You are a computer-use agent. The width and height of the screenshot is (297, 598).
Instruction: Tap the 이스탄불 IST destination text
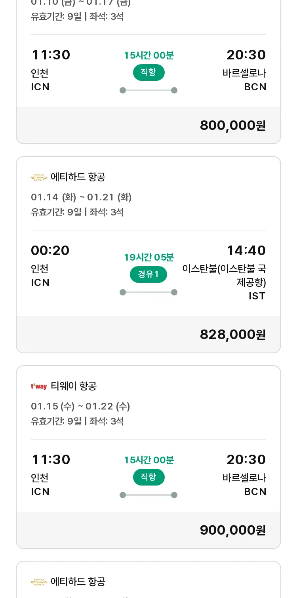pos(224,282)
